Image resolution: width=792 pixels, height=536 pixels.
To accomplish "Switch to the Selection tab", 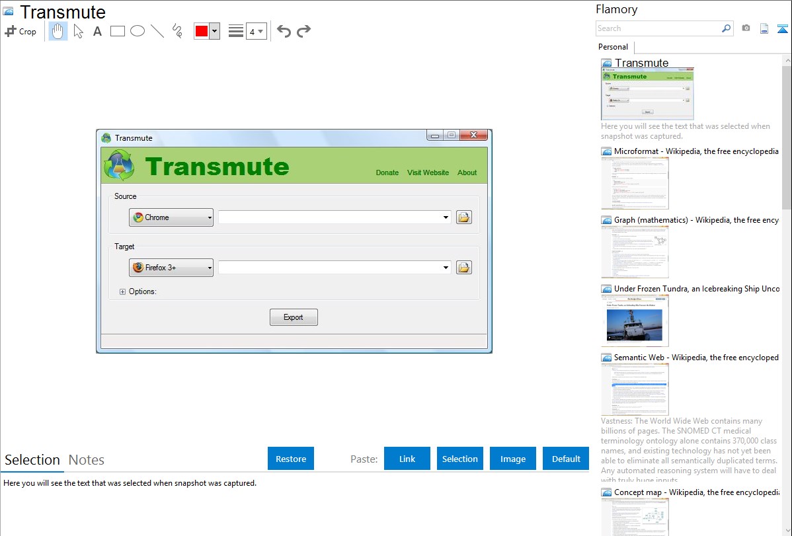I will (x=32, y=460).
